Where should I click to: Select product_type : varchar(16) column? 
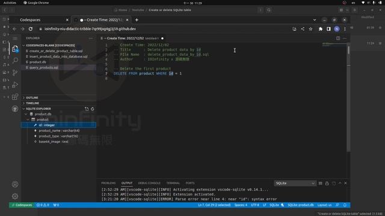coord(58,136)
